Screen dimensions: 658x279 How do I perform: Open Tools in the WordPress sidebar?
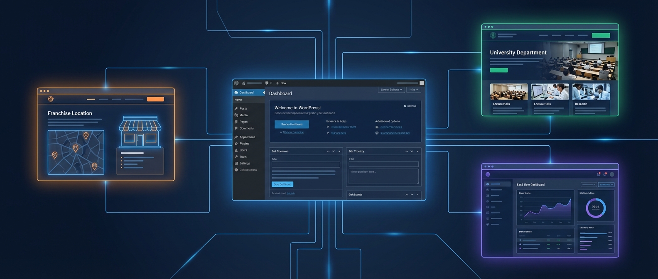point(243,157)
